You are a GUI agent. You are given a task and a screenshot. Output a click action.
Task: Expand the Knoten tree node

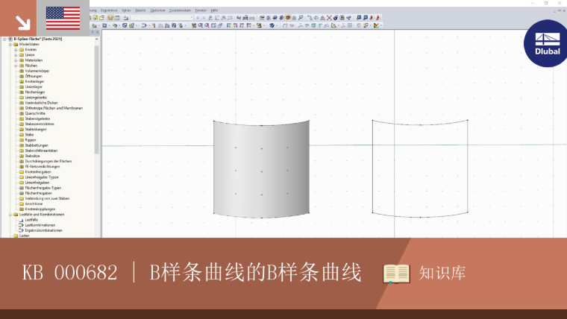16,49
